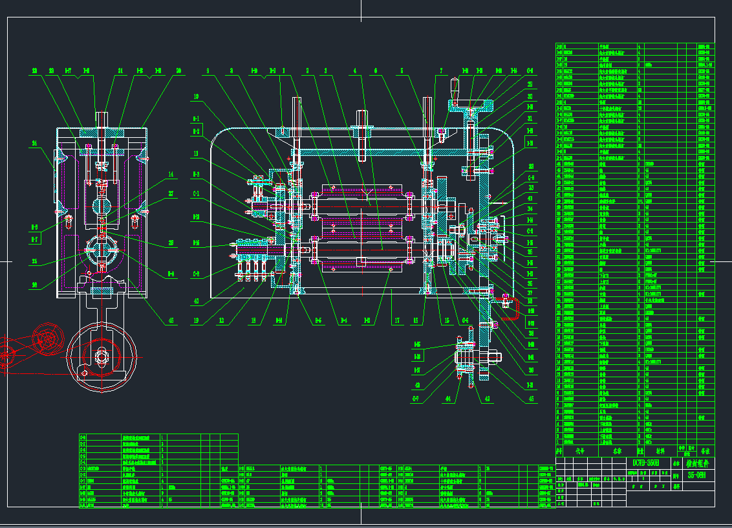Screen dimensions: 732x528
Task: Click balloon label "8" above front view
Action: pos(231,71)
